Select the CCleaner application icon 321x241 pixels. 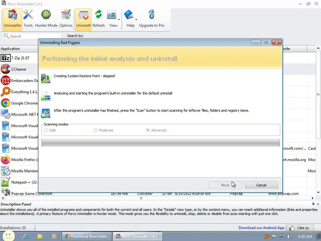click(x=6, y=69)
